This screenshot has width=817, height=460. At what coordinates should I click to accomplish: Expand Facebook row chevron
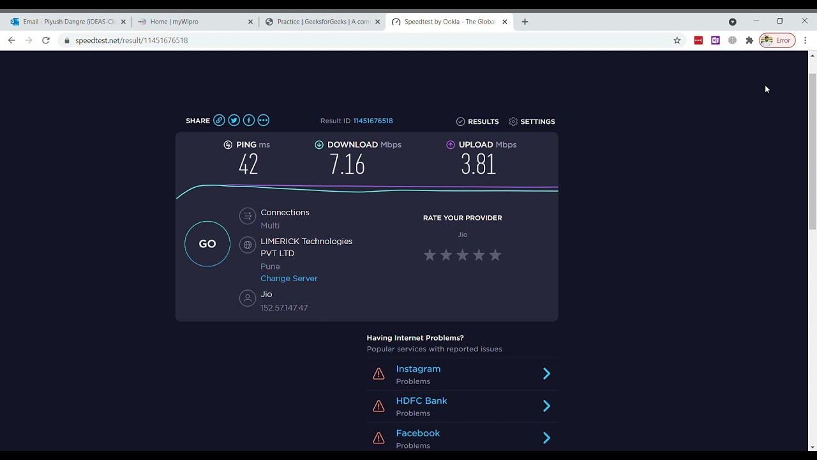coord(546,438)
